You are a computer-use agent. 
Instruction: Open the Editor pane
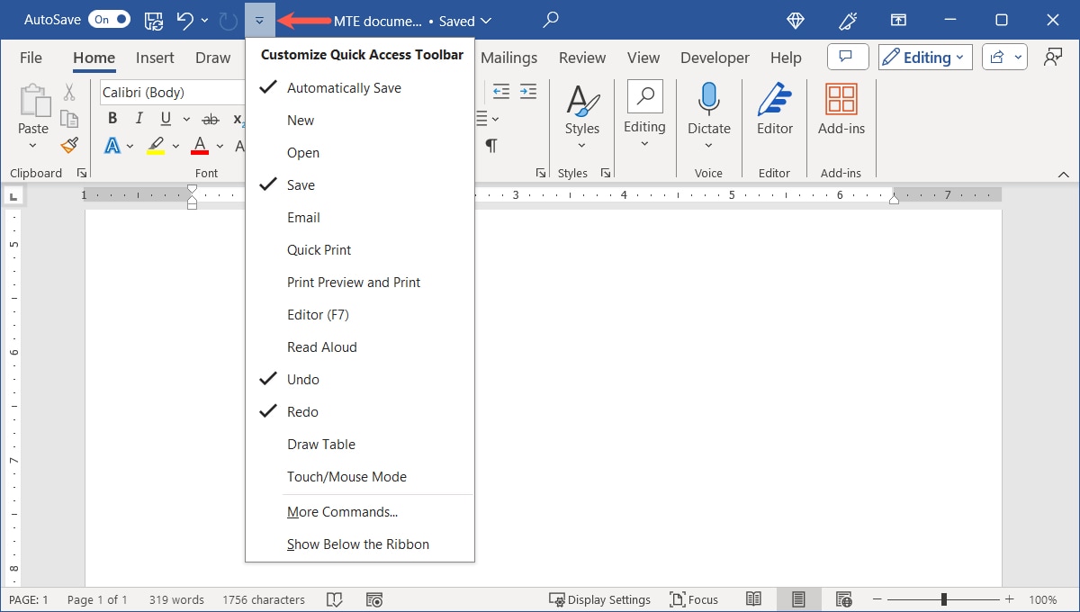point(774,112)
